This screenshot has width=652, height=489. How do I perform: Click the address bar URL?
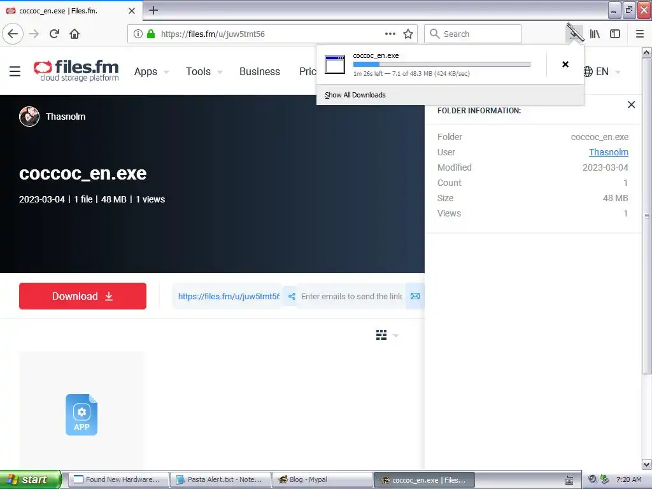point(213,34)
